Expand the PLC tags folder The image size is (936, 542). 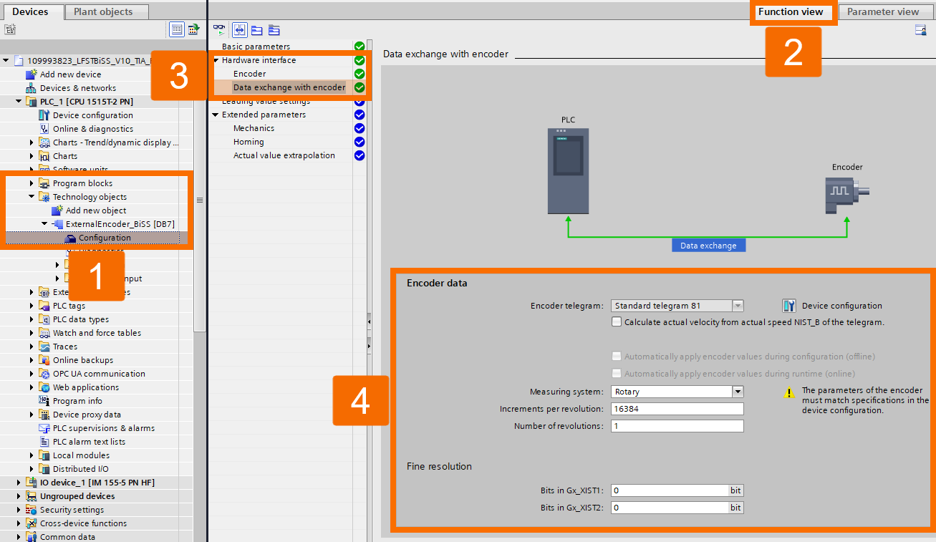click(32, 306)
